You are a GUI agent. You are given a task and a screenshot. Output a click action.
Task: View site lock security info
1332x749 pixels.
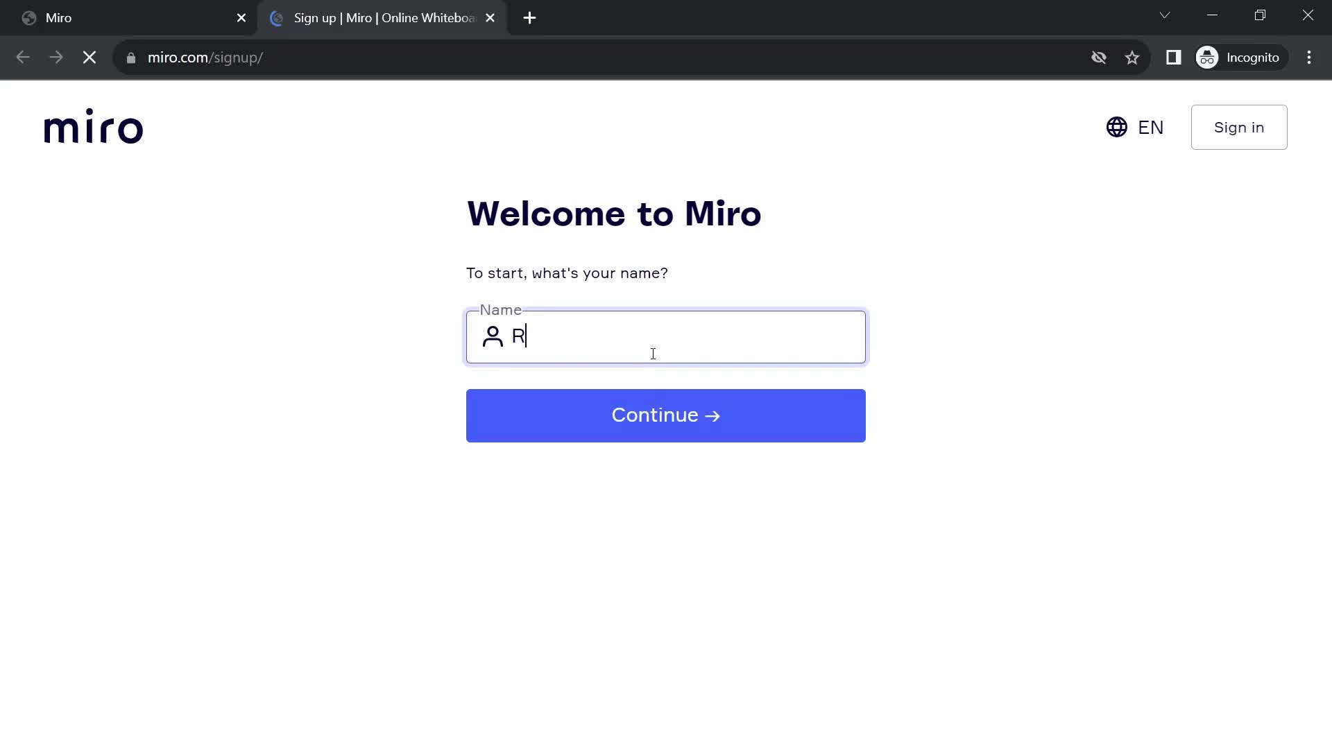click(x=131, y=58)
